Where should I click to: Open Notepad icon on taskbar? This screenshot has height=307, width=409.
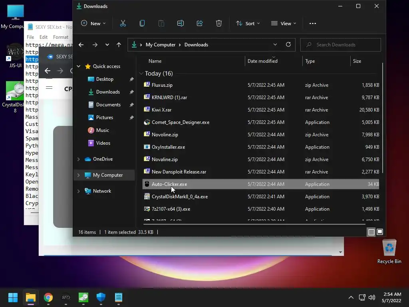(x=118, y=297)
